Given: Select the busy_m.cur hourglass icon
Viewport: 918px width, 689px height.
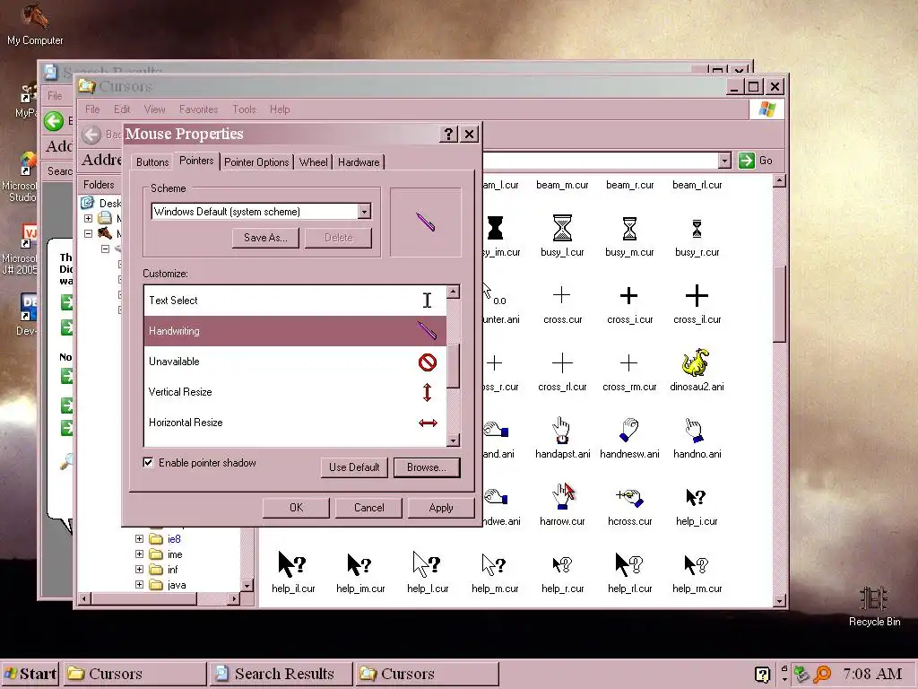Looking at the screenshot, I should (629, 228).
